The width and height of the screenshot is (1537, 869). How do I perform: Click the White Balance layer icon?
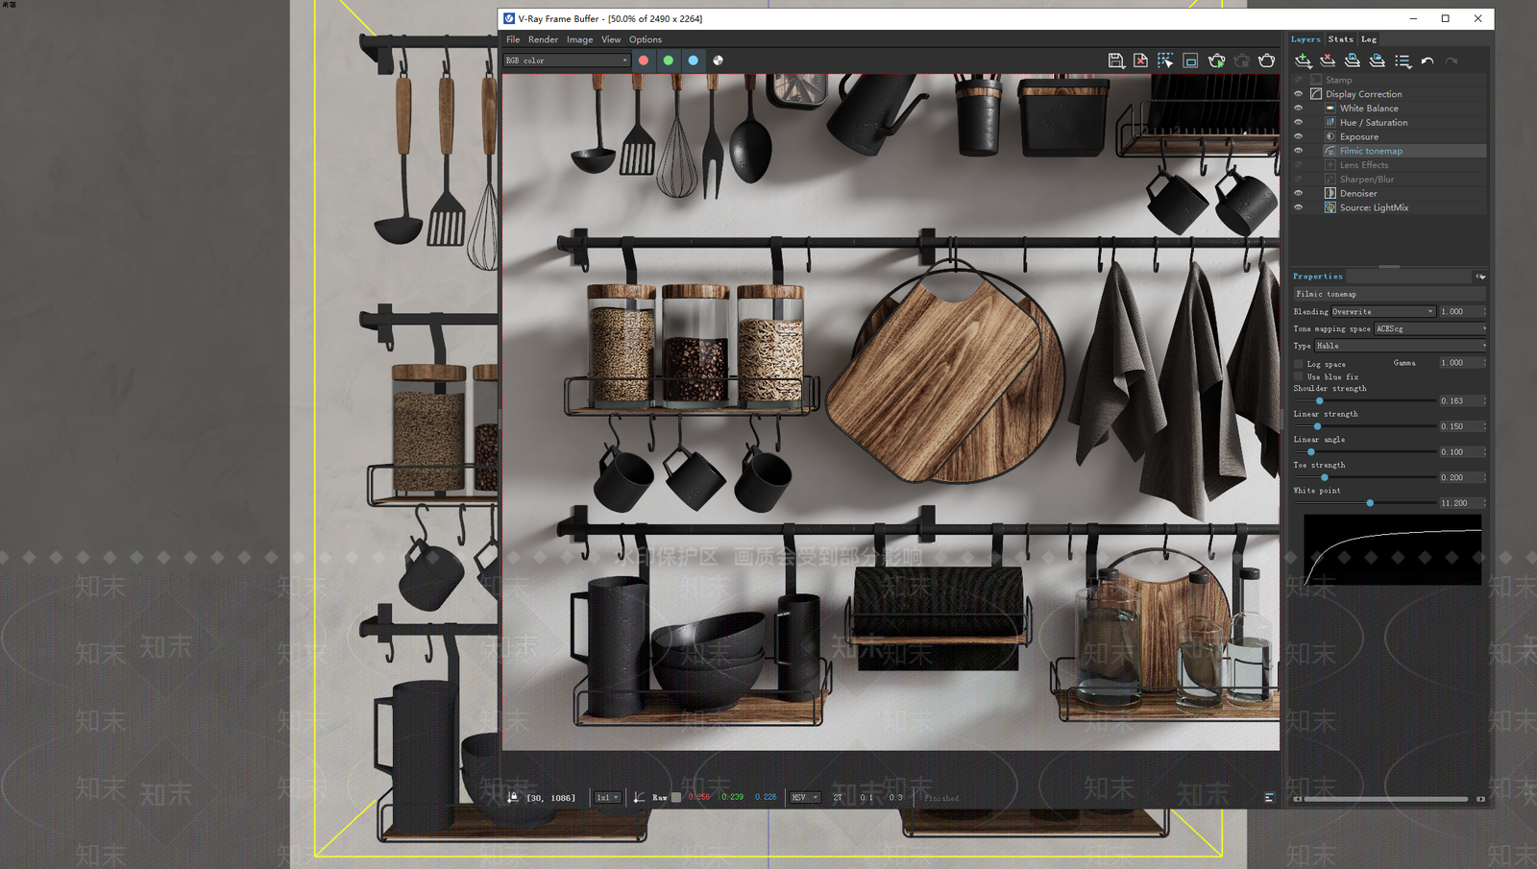1330,109
